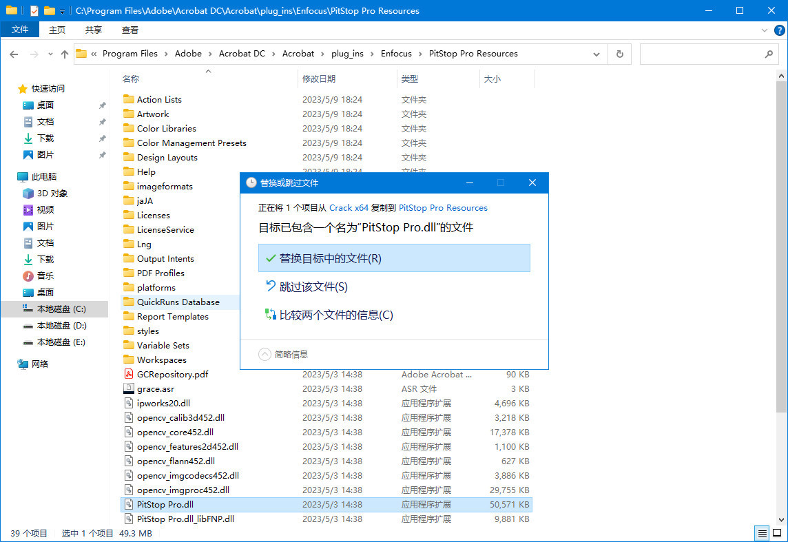The width and height of the screenshot is (788, 542).
Task: Select 本地磁盘 (D:) in the sidebar
Action: [x=61, y=326]
